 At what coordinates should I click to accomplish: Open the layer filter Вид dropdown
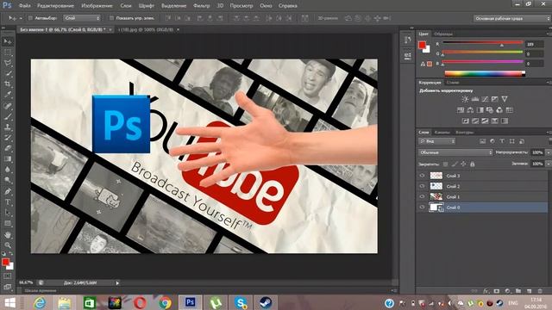pos(437,141)
